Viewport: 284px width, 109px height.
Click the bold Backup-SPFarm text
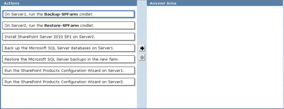(61, 14)
